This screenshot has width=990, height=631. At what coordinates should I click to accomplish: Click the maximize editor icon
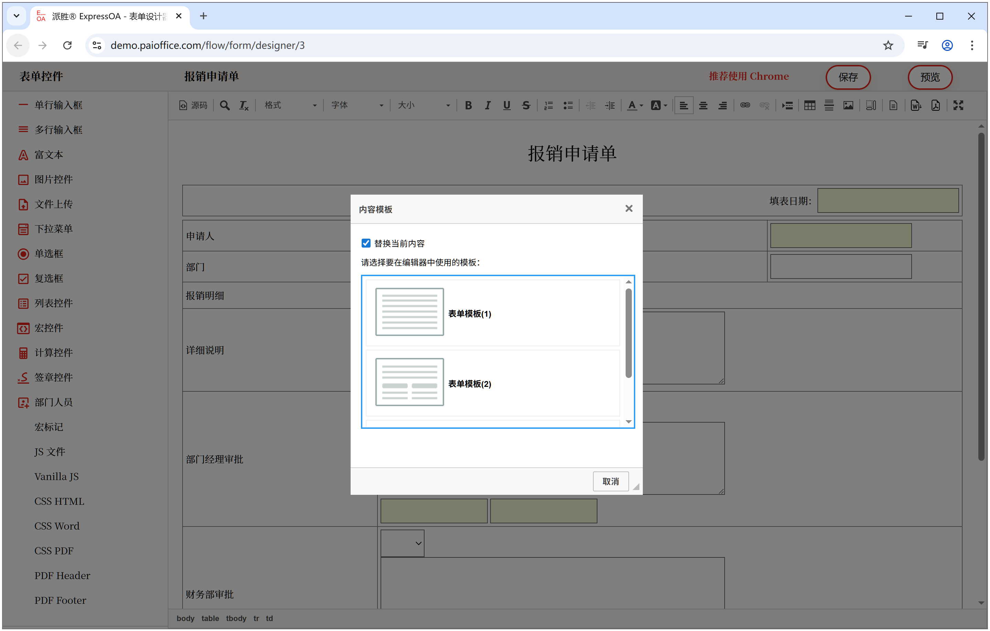click(x=958, y=105)
